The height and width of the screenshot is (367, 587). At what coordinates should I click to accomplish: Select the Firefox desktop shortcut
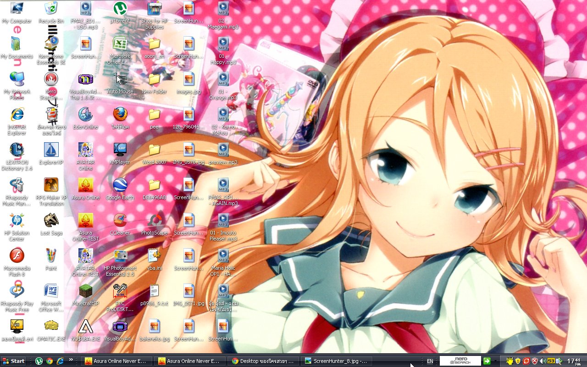(x=120, y=118)
